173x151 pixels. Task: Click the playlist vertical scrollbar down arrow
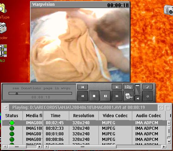(x=169, y=141)
